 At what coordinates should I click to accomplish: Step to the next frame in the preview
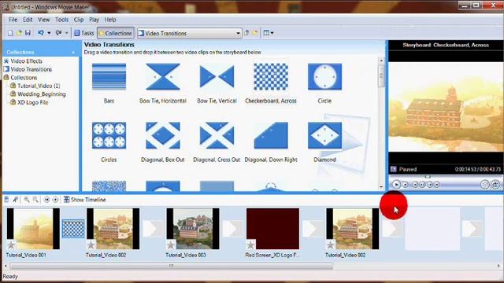[430, 185]
